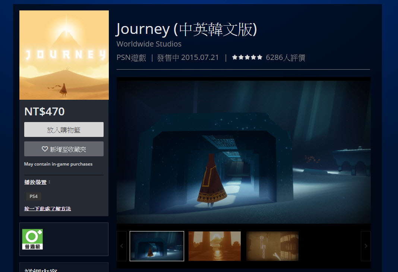The image size is (398, 272).
Task: Select the blue tunnel screenshot thumbnail
Action: pos(157,246)
